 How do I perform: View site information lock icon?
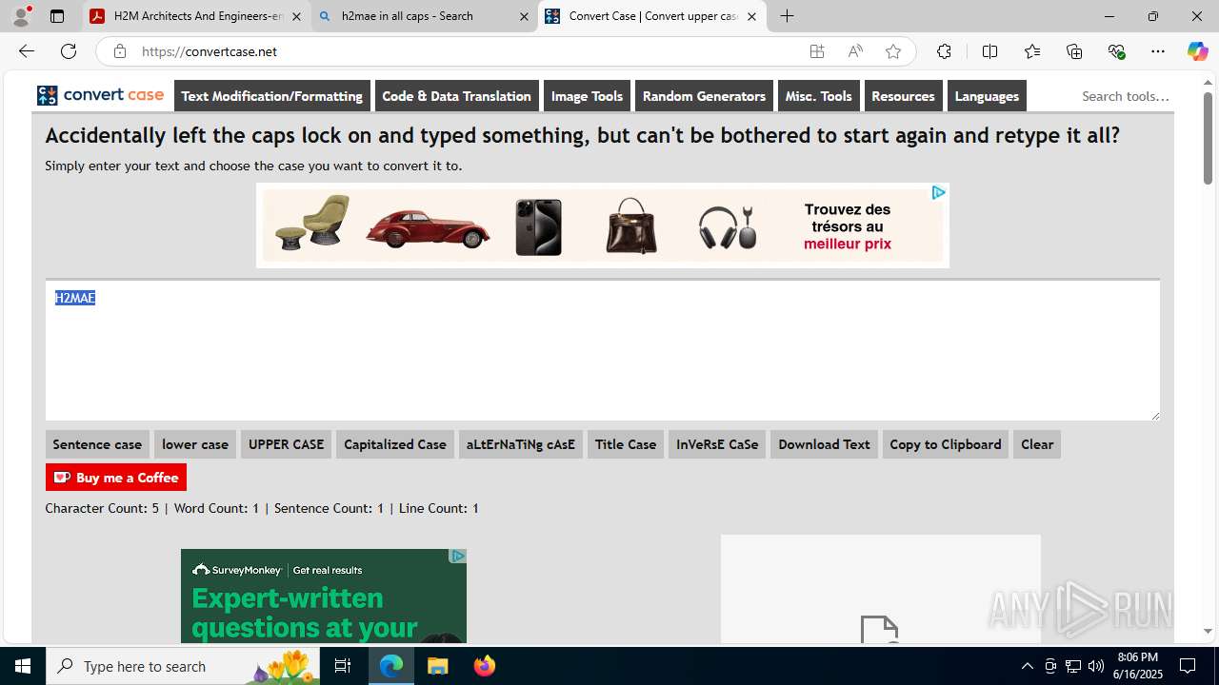click(x=119, y=51)
